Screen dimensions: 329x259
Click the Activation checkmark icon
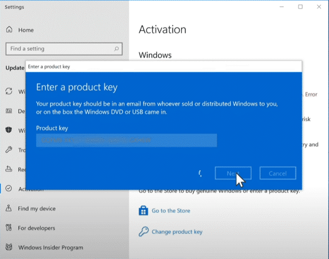pyautogui.click(x=9, y=189)
